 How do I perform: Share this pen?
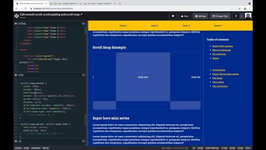(248, 148)
